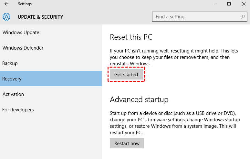Select the highlighted Recovery item
This screenshot has width=250, height=159.
click(x=51, y=79)
